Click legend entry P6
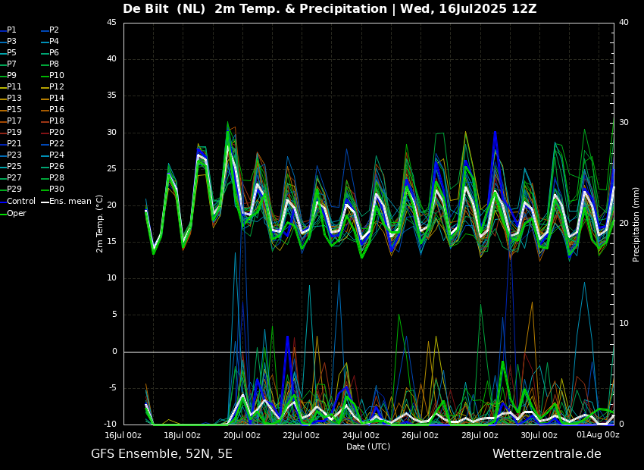Viewport: 644px width, 470px height. 51,52
